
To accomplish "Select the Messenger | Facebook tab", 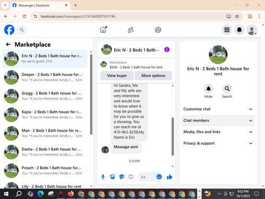I will tap(40, 5).
